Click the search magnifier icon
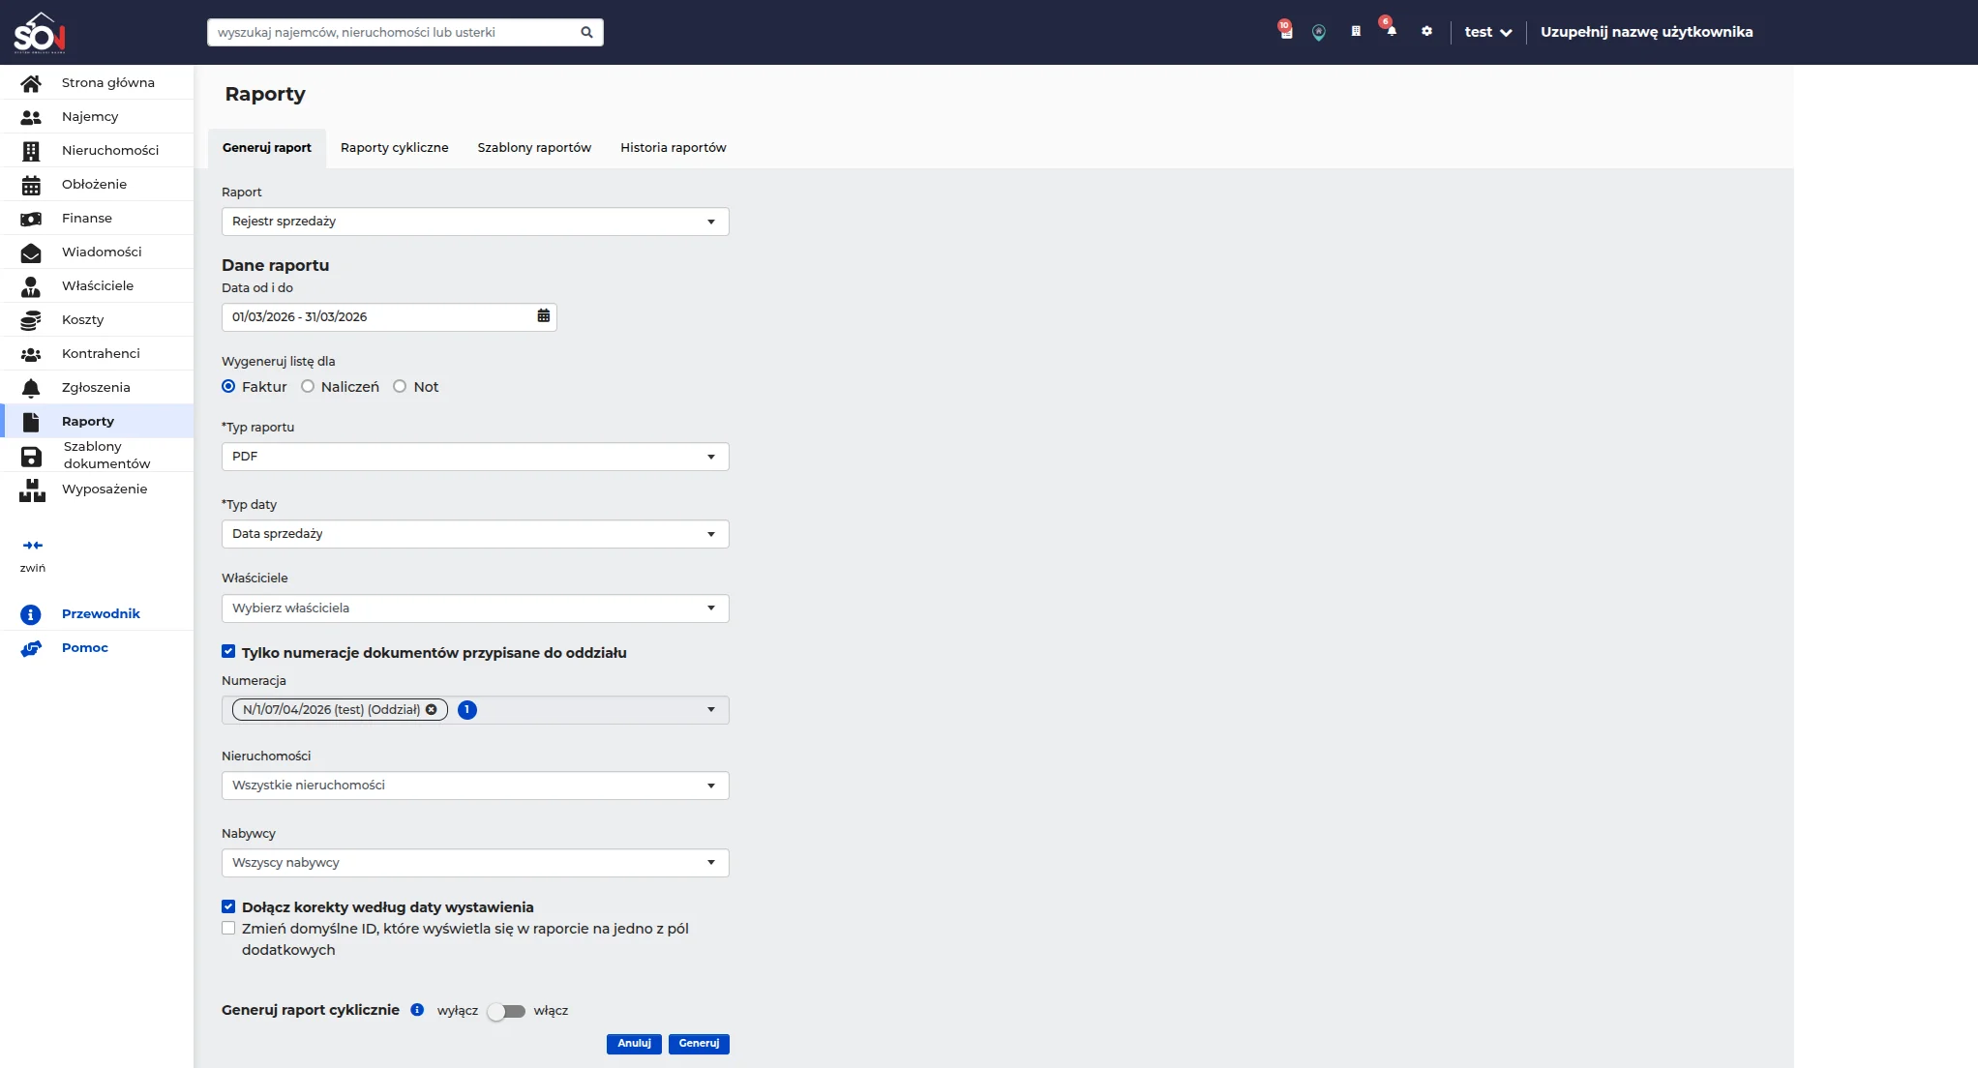 coord(586,32)
